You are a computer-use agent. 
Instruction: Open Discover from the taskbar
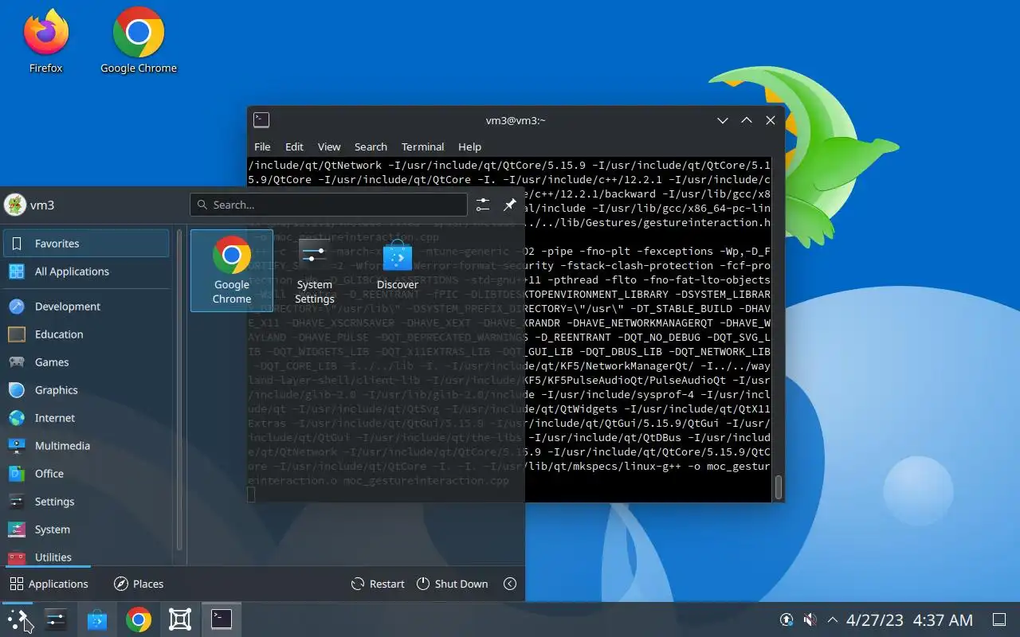97,619
